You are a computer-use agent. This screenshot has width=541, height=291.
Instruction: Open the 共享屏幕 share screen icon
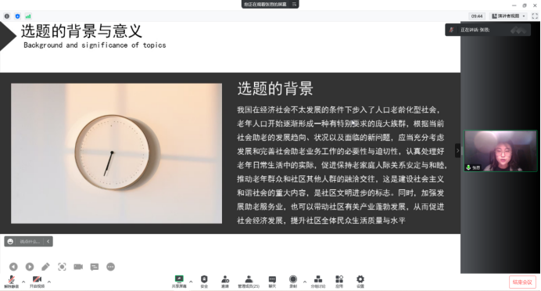(x=179, y=282)
